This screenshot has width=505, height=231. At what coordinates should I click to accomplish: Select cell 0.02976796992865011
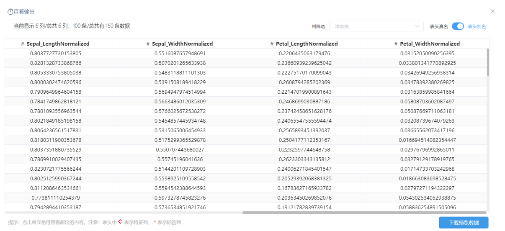click(x=427, y=150)
